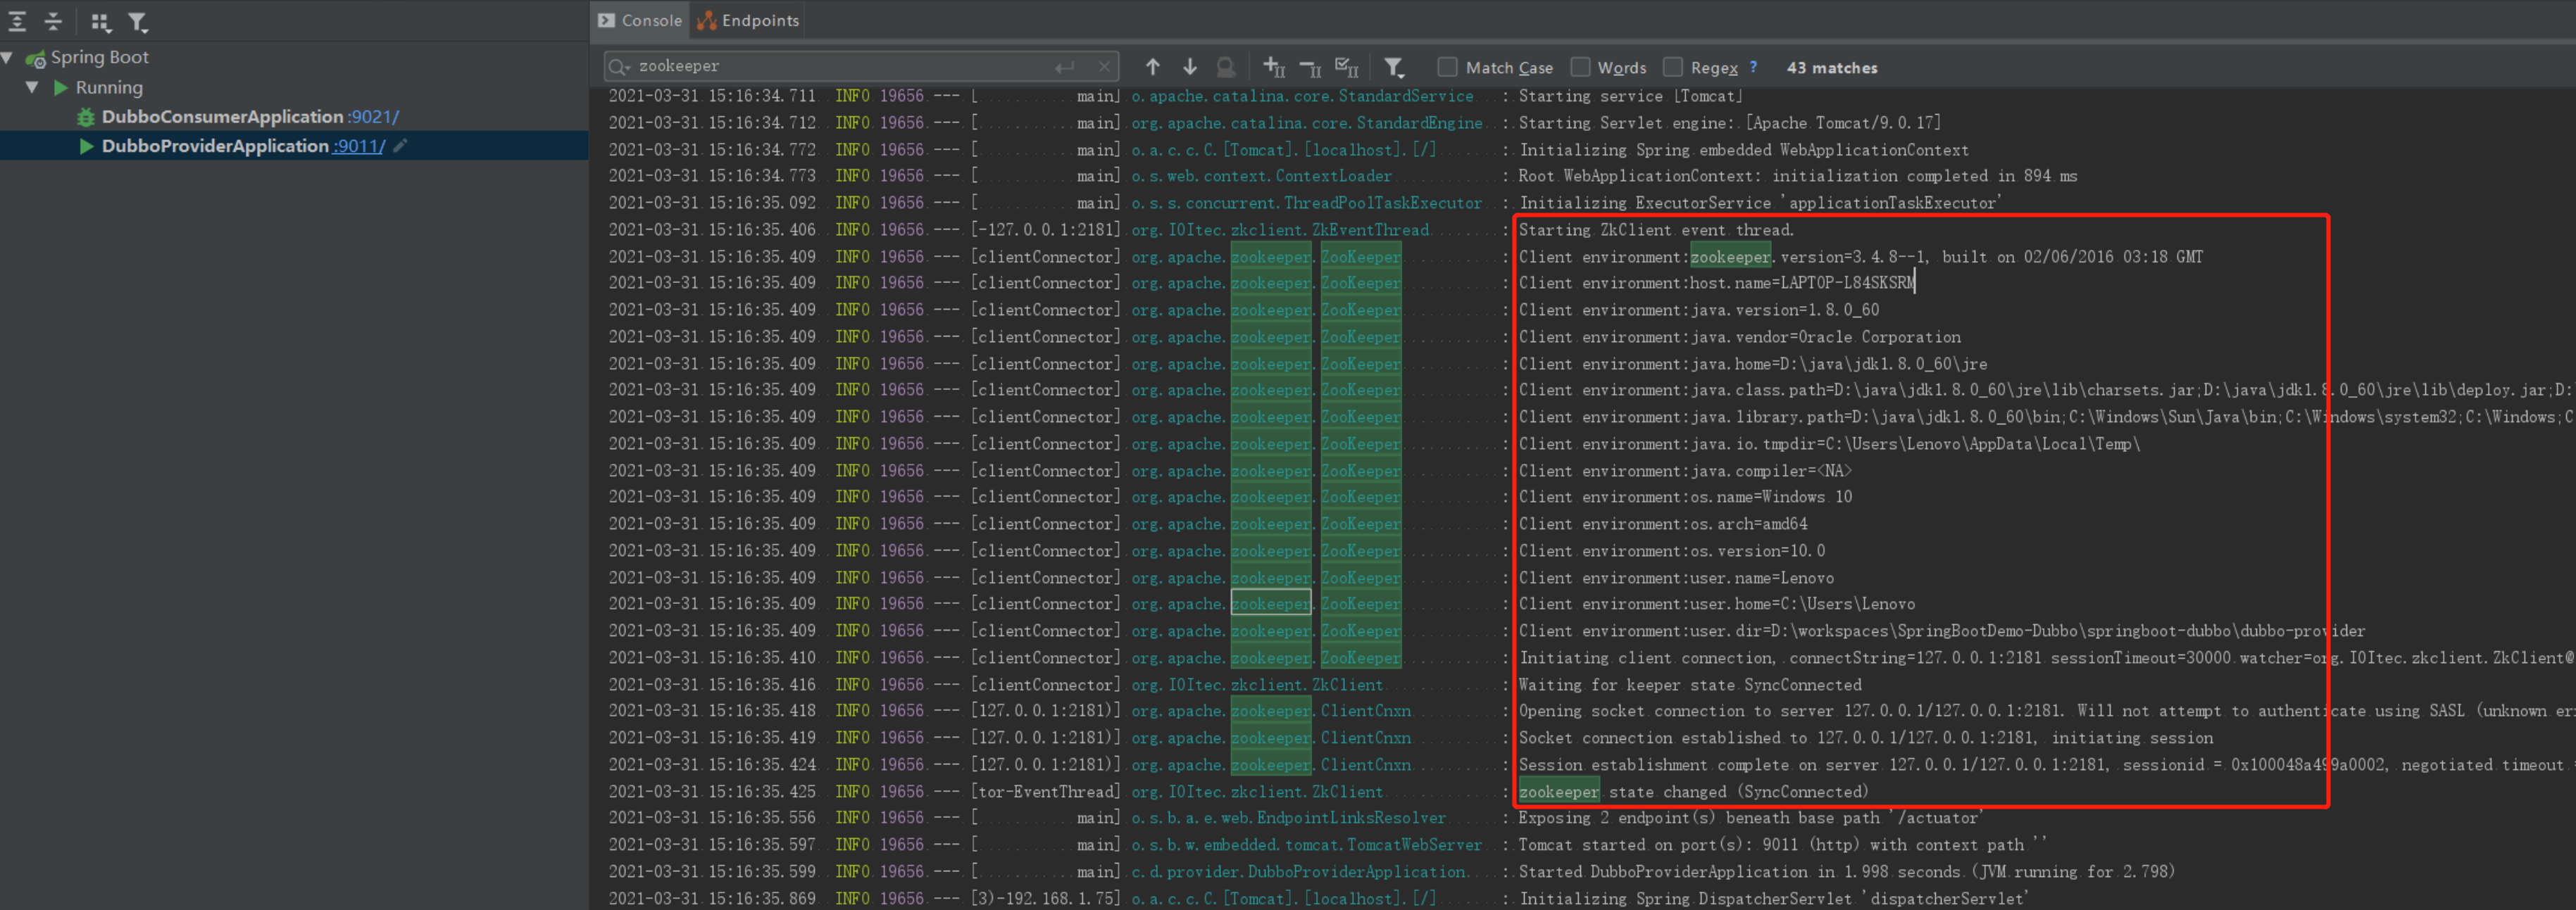This screenshot has height=910, width=2576.
Task: Select all occurrences icon
Action: (x=1347, y=68)
